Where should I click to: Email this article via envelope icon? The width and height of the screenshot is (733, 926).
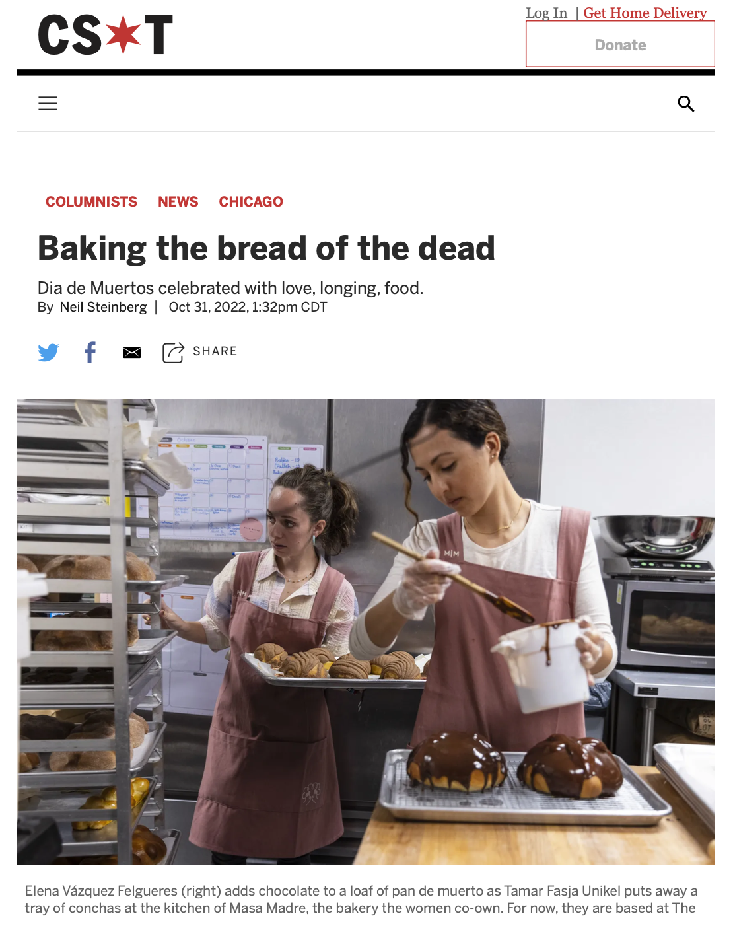click(x=132, y=352)
